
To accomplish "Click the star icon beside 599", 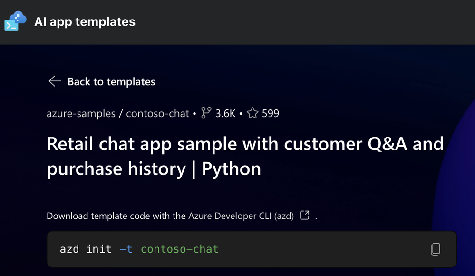I will coord(252,113).
